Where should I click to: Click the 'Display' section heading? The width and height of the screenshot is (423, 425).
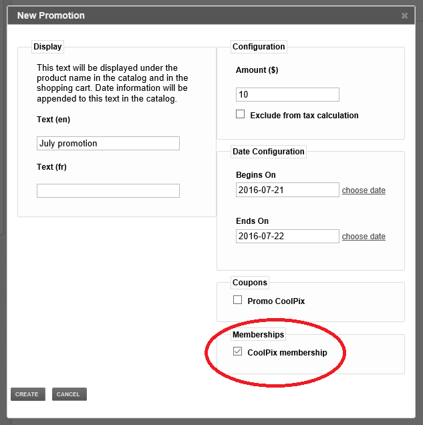[47, 47]
